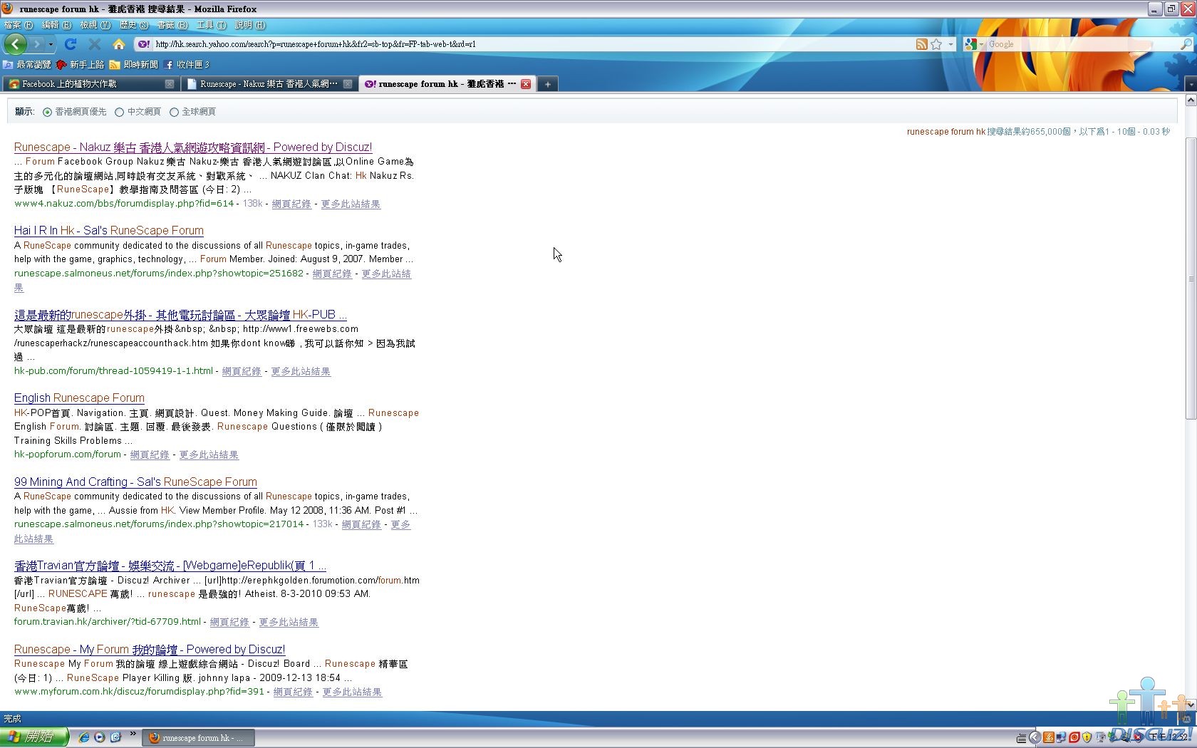
Task: Click the green Back navigation button
Action: (15, 44)
